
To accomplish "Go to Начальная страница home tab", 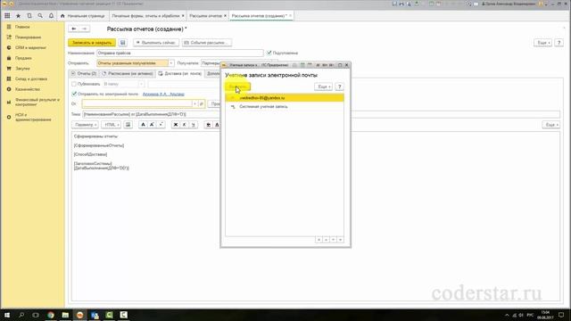I will click(83, 16).
